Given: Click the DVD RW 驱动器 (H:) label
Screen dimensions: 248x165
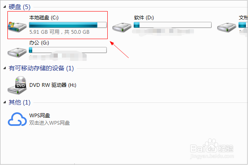Looking at the screenshot, I should (53, 85).
